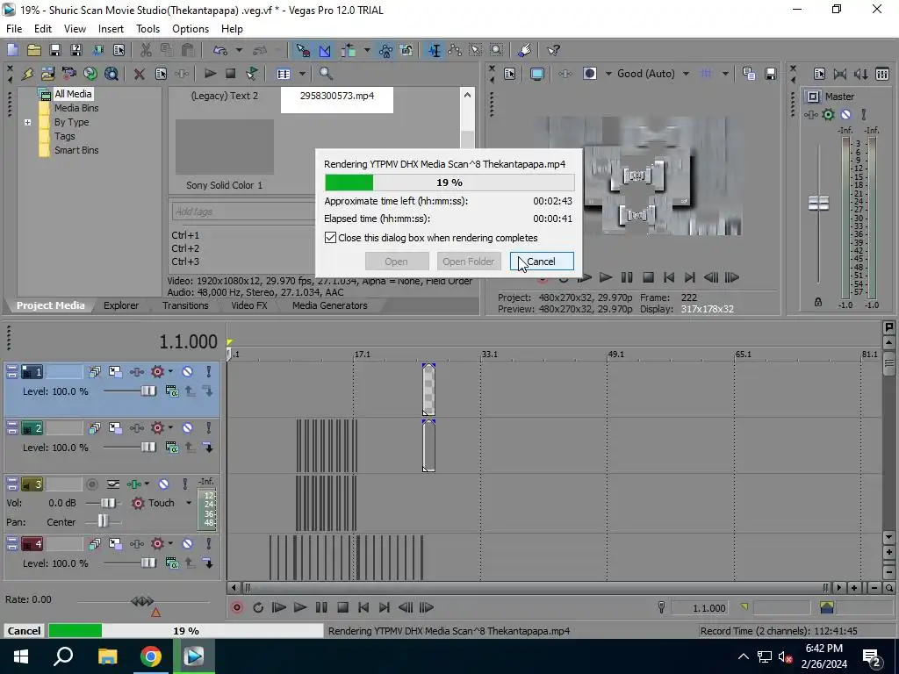Click Master FX icon in mixer

coord(810,114)
